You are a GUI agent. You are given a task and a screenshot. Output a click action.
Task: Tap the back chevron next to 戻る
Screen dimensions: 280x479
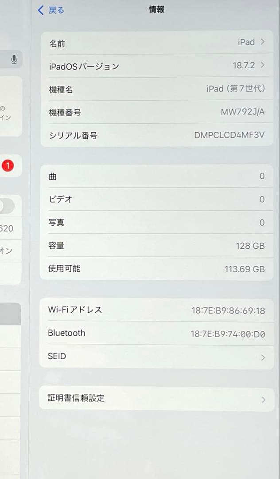pos(40,10)
